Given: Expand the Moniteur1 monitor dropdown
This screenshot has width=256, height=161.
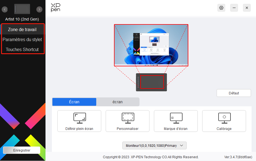Looking at the screenshot, I should click(154, 145).
